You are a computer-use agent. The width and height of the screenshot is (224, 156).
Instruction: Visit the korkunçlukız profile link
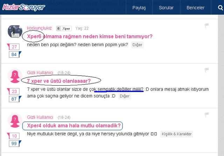(x=39, y=28)
